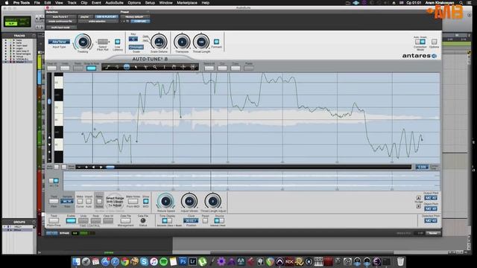477x268 pixels.
Task: Click the Options button in Auto-Tune
Action: 434,42
